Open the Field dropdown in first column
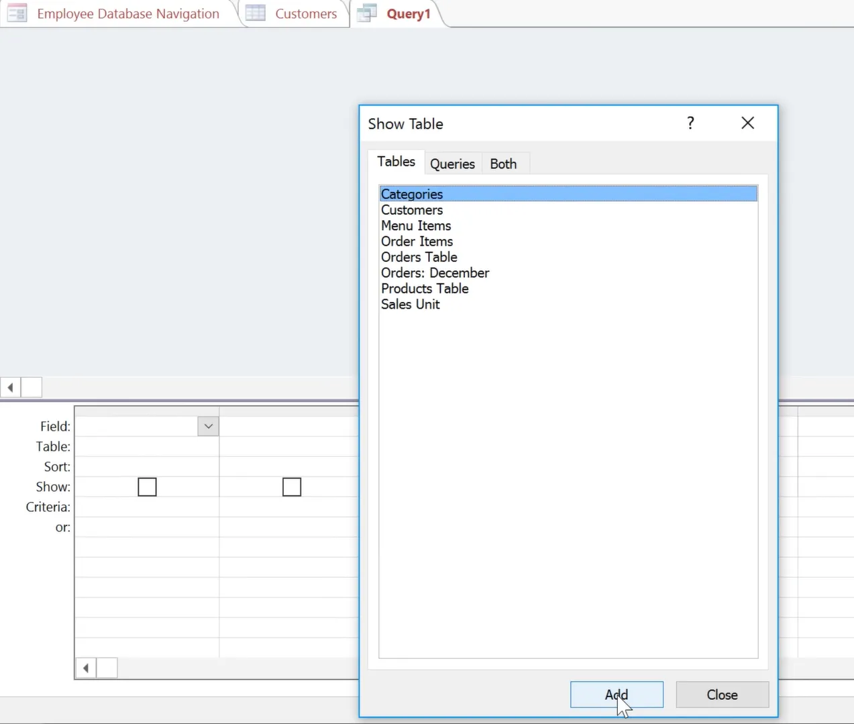The height and width of the screenshot is (724, 854). click(208, 426)
